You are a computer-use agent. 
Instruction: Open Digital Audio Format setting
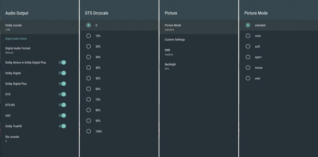point(39,50)
